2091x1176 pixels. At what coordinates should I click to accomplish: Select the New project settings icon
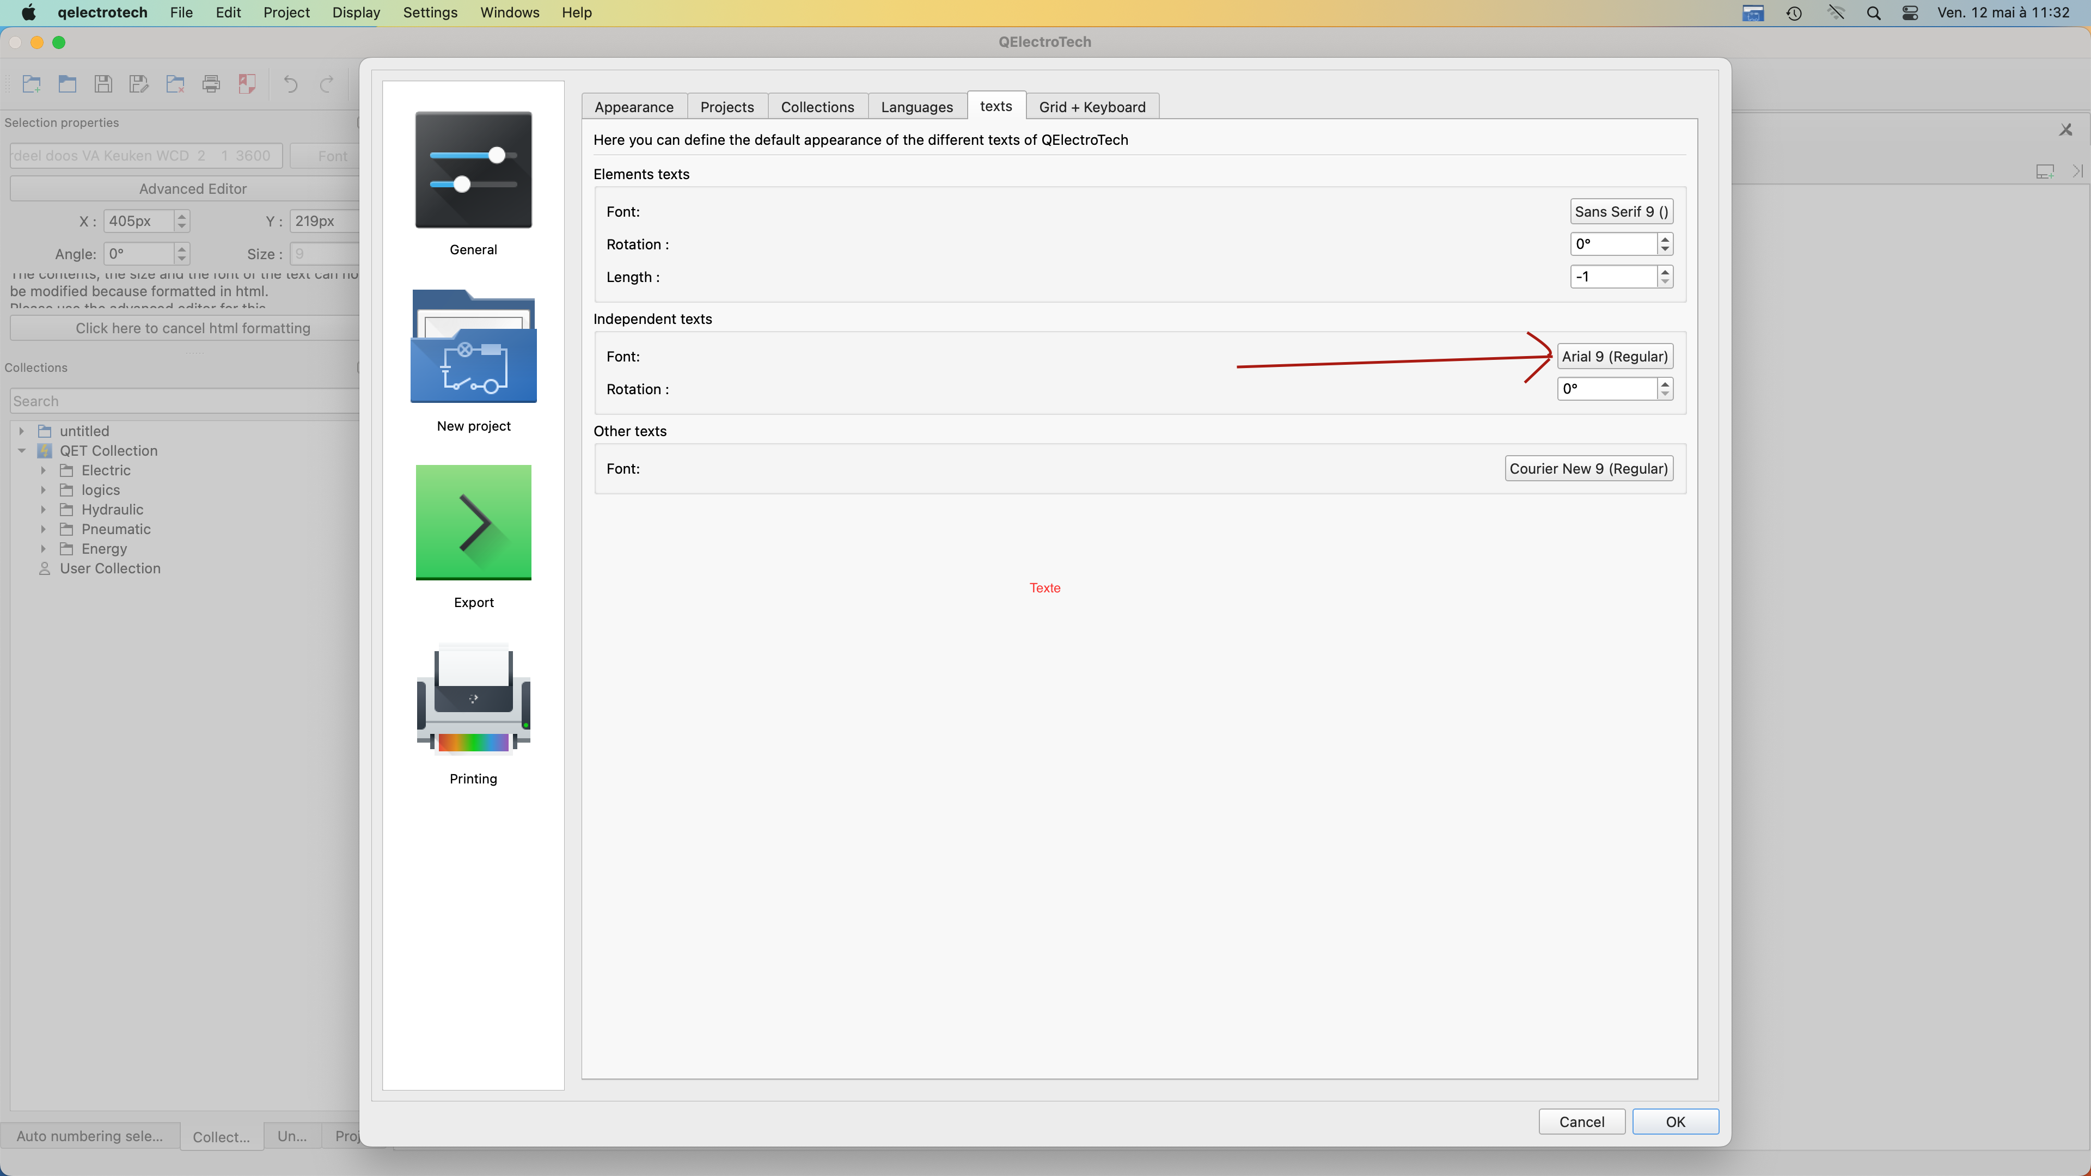[x=473, y=347]
